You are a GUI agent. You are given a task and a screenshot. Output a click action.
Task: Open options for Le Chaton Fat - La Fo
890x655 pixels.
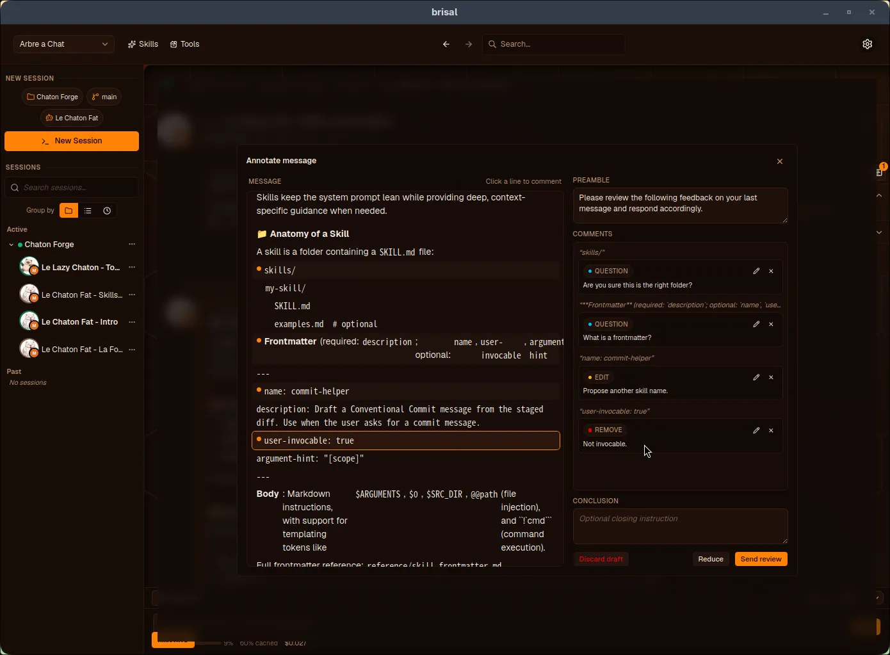pyautogui.click(x=132, y=350)
